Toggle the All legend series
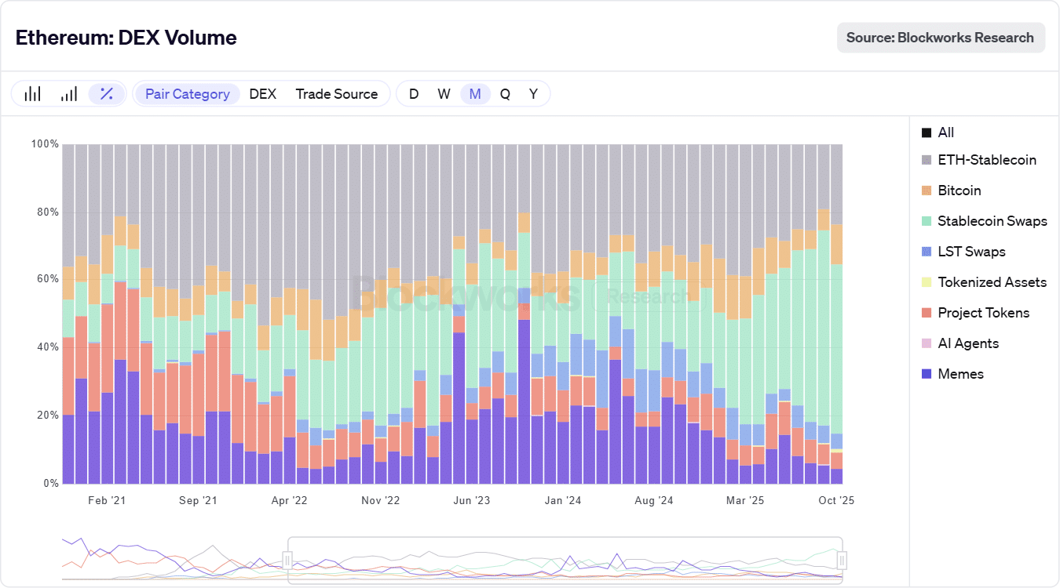The width and height of the screenshot is (1060, 588). [927, 132]
